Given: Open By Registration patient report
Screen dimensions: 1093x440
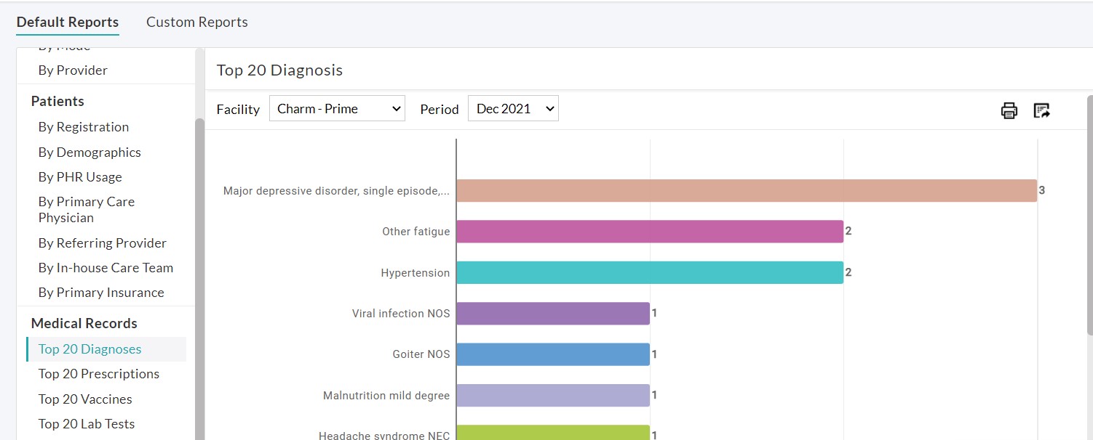Looking at the screenshot, I should (83, 127).
